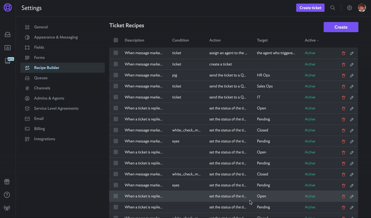Viewport: 371px width, 218px height.
Task: Select the checkbox for the pig condition row
Action: [116, 75]
